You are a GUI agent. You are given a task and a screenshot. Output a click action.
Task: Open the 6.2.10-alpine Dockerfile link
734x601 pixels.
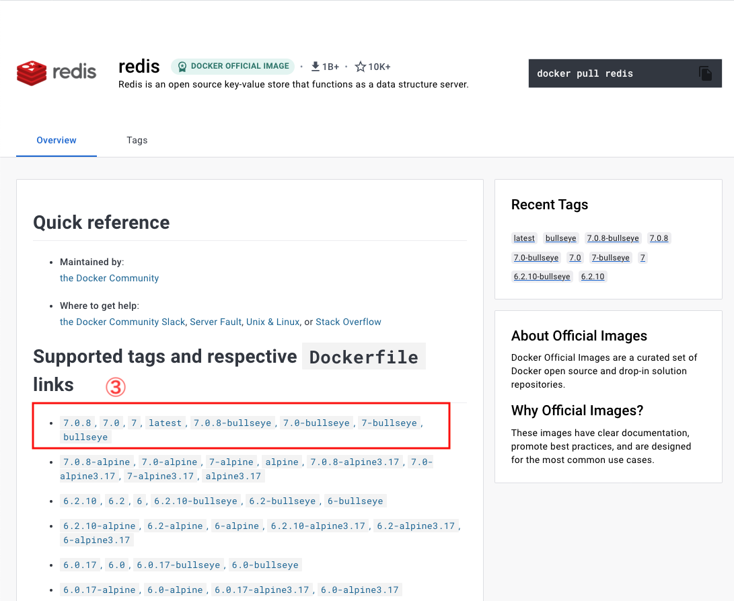[100, 526]
